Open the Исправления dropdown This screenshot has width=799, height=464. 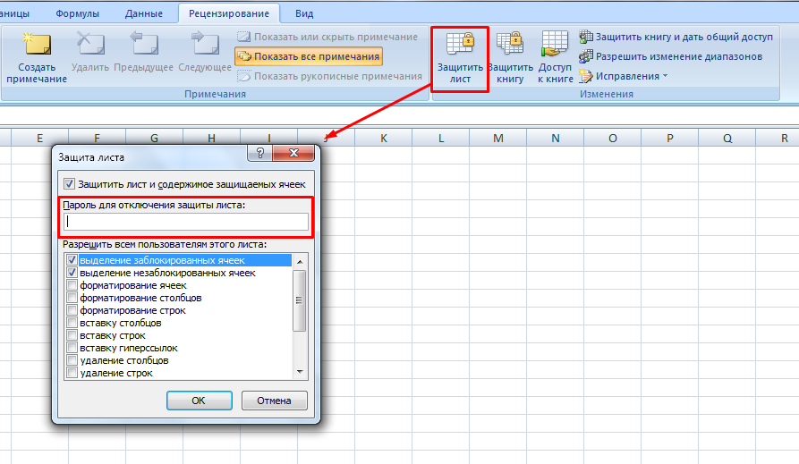click(624, 76)
